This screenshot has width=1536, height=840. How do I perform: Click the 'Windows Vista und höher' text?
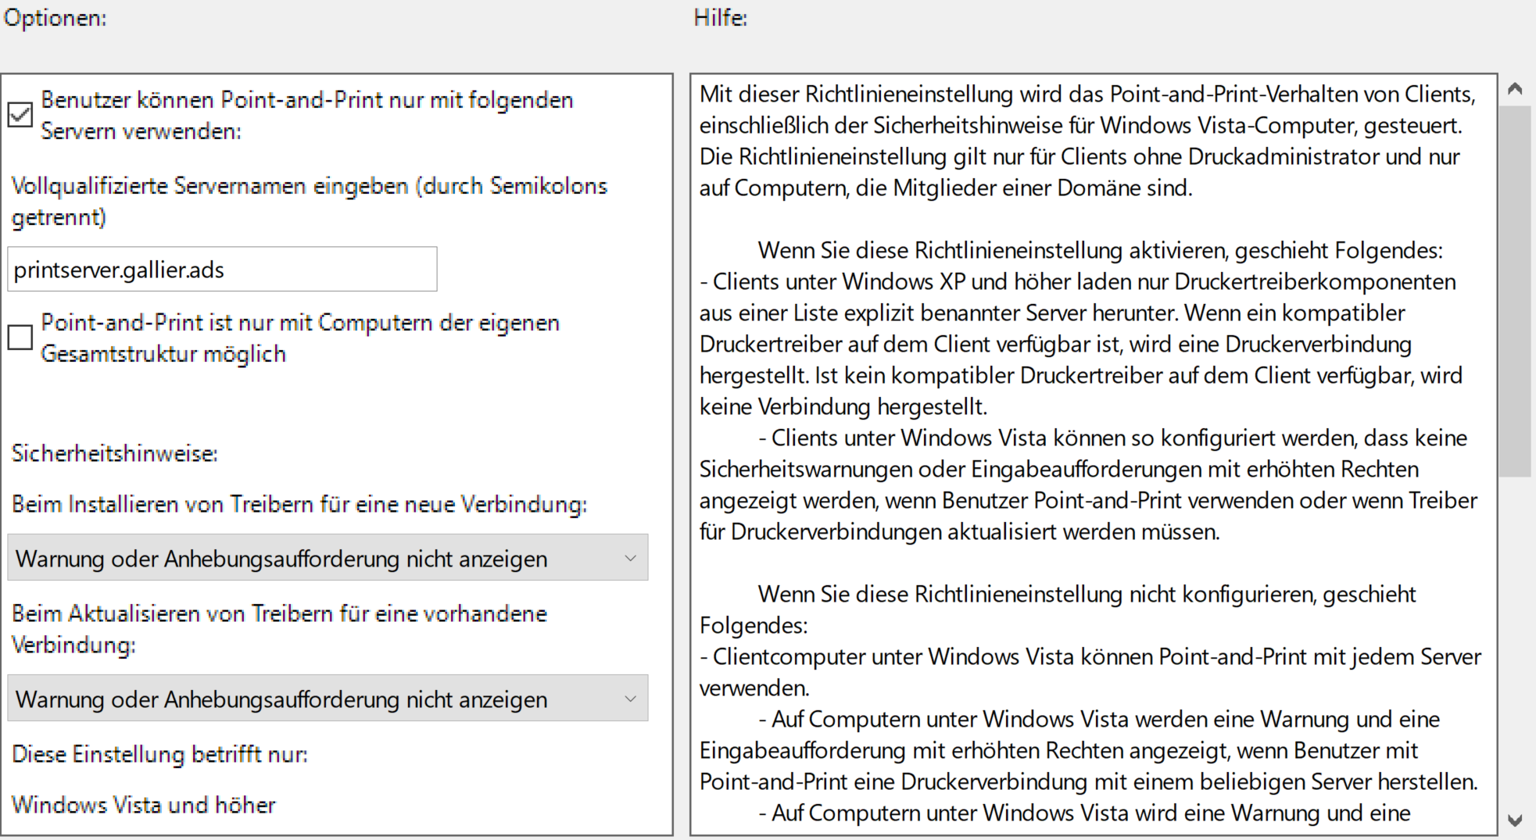pyautogui.click(x=144, y=805)
